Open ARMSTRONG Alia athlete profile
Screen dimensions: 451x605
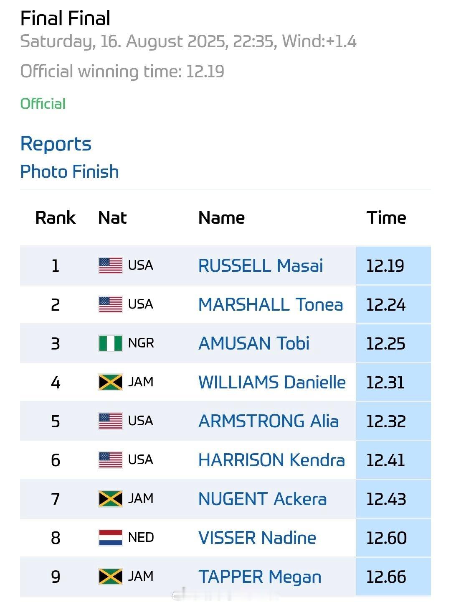[269, 421]
